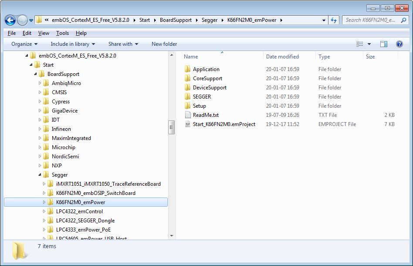413x266 pixels.
Task: Toggle the preview pane
Action: 383,44
